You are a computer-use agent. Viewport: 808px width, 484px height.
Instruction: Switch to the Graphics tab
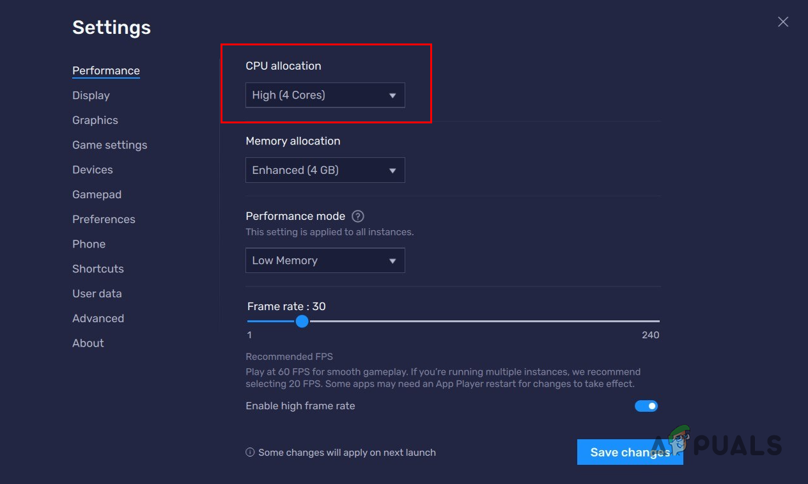95,120
